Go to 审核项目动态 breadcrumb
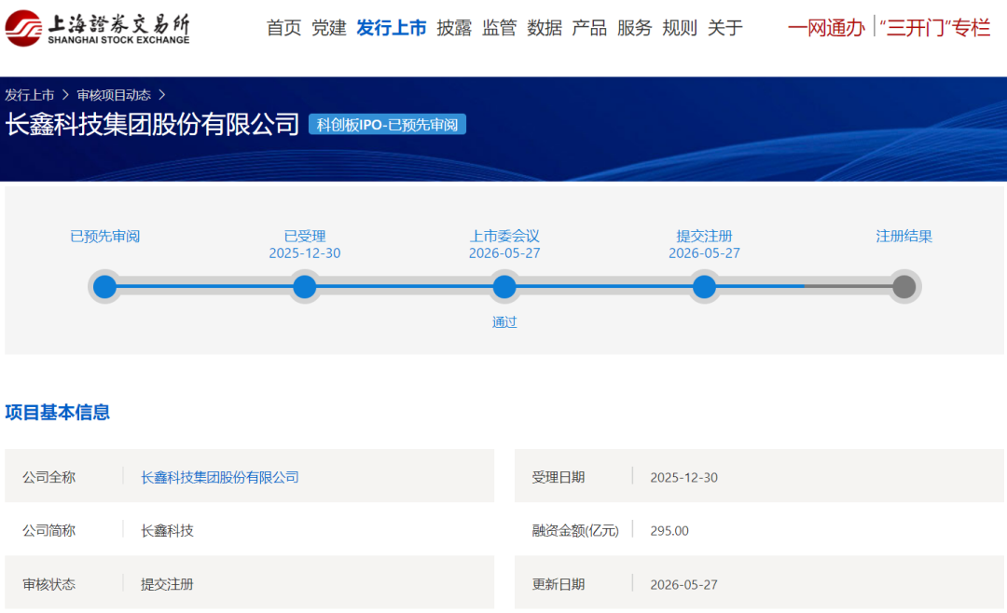The width and height of the screenshot is (1007, 613). coord(114,95)
